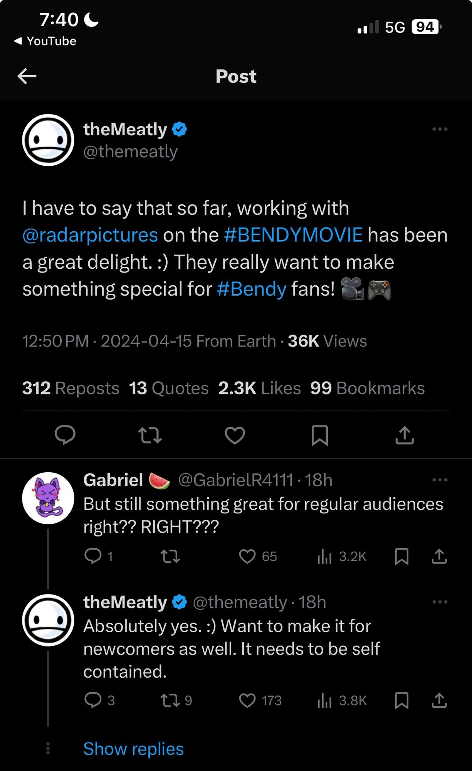472x771 pixels.
Task: Show replies under the thread
Action: tap(133, 748)
